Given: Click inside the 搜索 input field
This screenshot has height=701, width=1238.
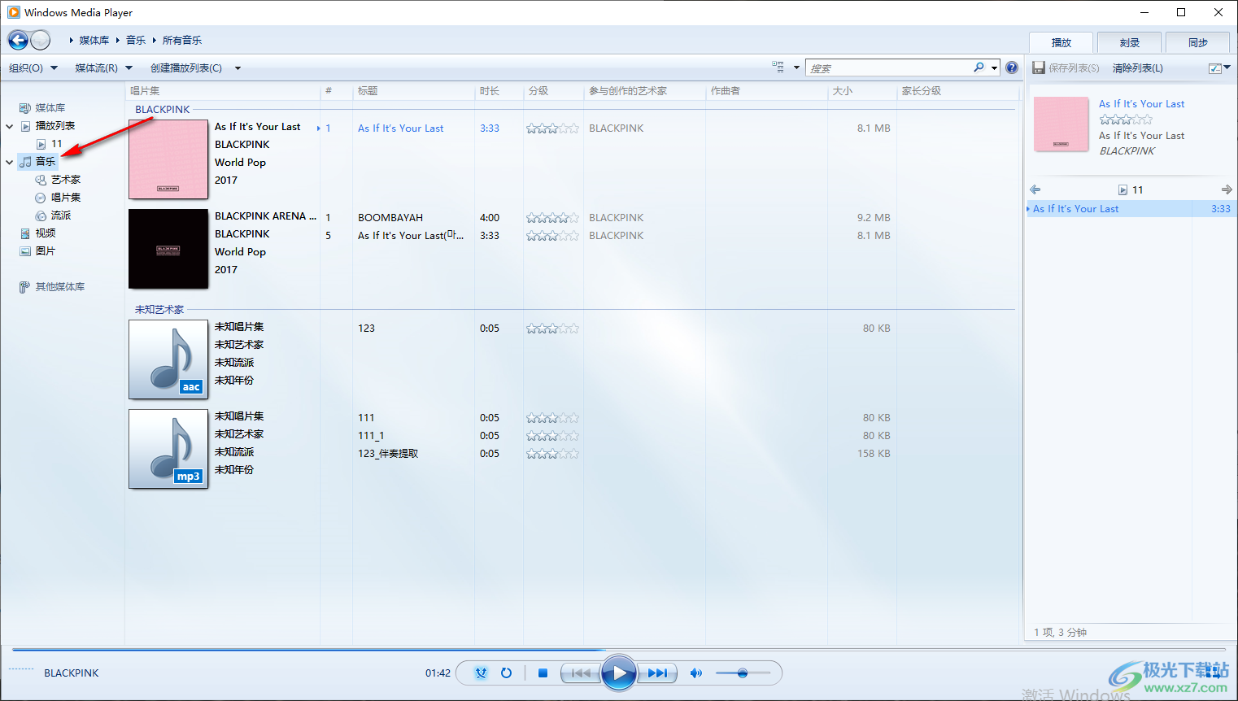Looking at the screenshot, I should point(889,68).
